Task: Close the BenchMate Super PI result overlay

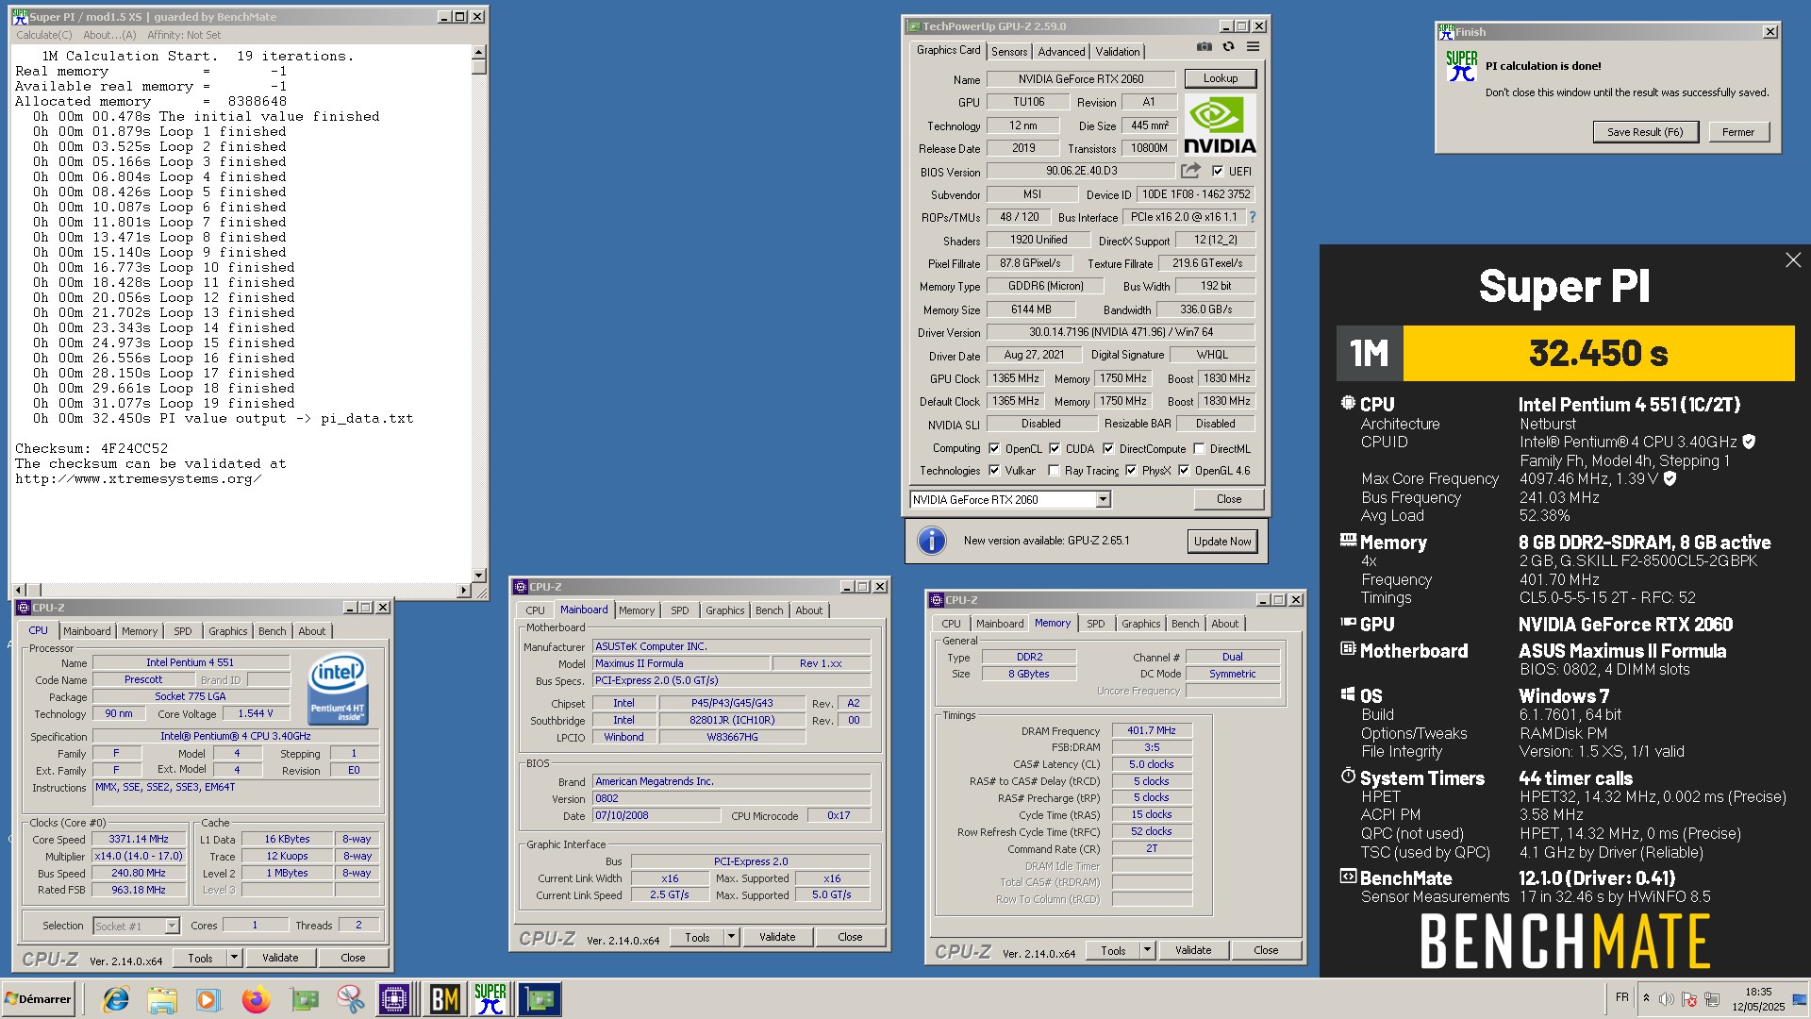Action: point(1793,260)
